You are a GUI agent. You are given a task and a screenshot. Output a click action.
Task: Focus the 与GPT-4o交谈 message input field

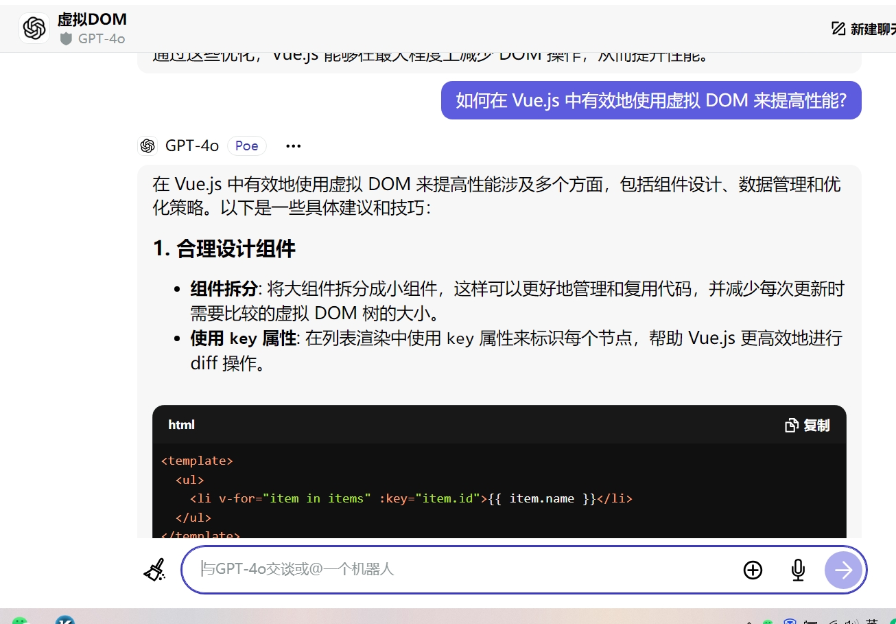[460, 569]
